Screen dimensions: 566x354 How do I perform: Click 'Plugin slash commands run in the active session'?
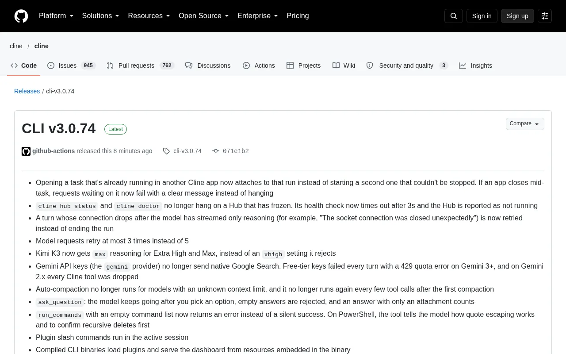pos(112,337)
